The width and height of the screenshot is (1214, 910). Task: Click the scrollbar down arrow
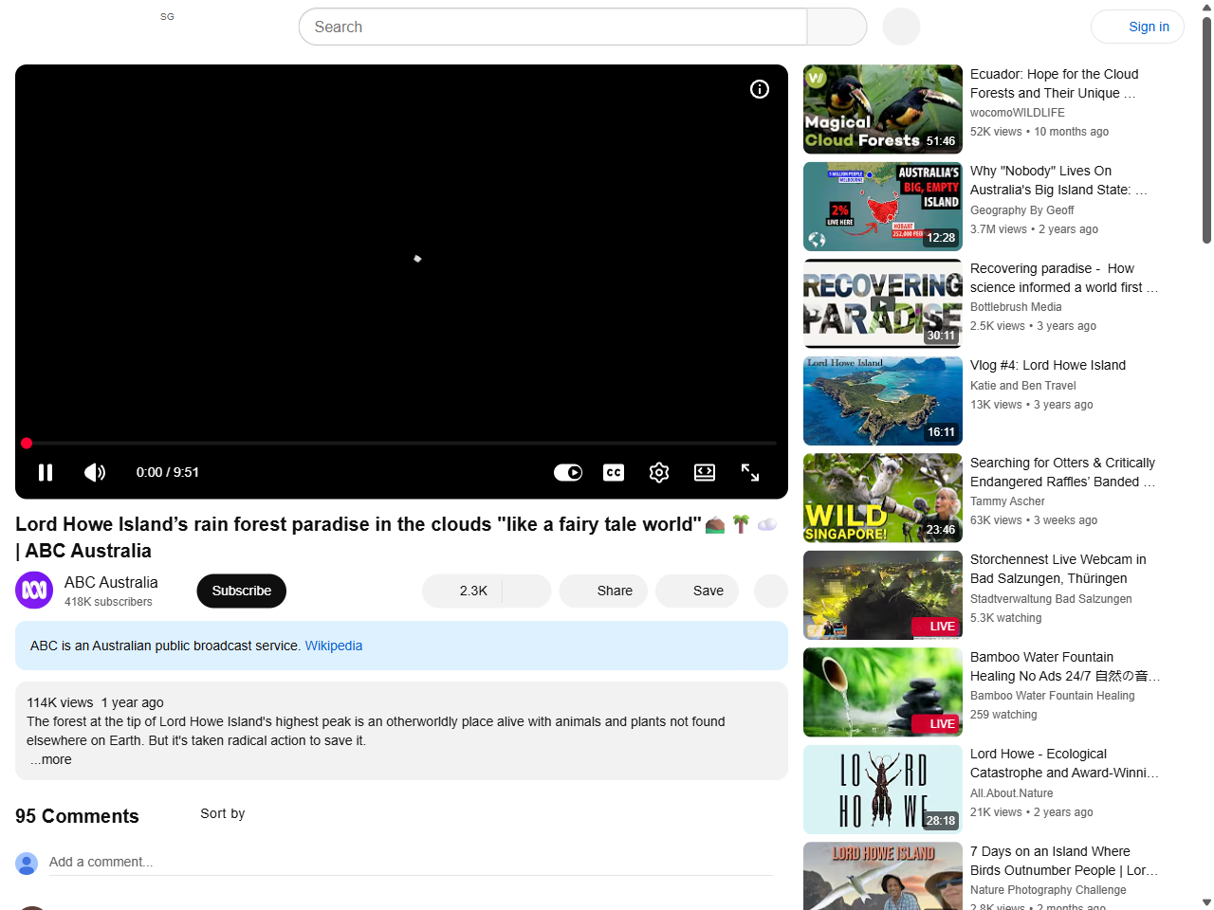[1206, 902]
